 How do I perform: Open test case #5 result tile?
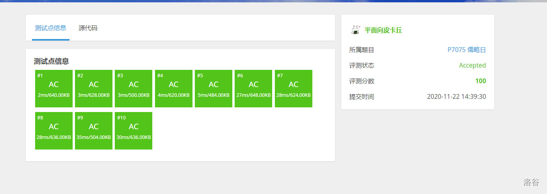[x=214, y=89]
